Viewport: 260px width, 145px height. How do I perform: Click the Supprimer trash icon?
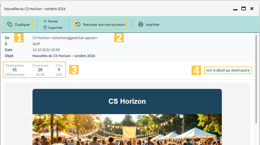pos(45,27)
